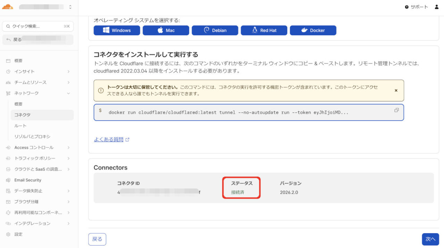Expand the クラウドと SaaS の調査 chevron

(x=68, y=169)
